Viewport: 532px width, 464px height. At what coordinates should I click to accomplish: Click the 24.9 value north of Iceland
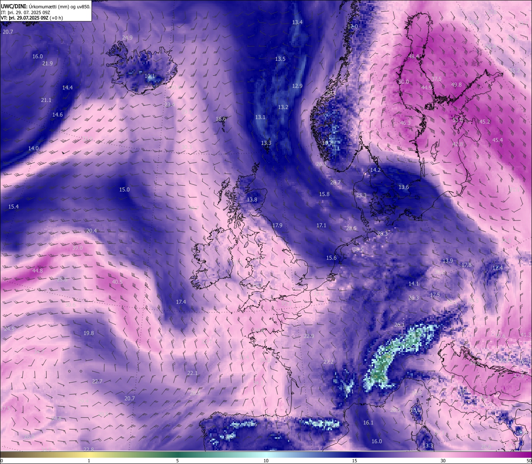tap(127, 37)
